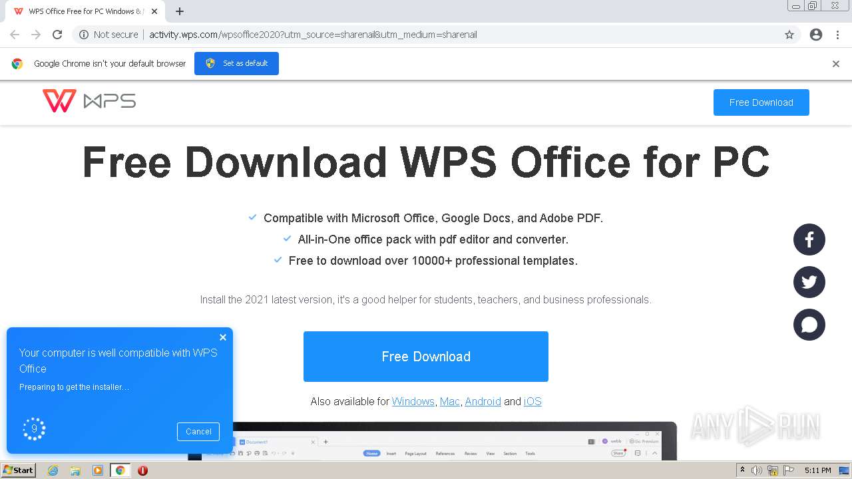852x479 pixels.
Task: Launch Internet Explorer from taskbar
Action: [53, 470]
